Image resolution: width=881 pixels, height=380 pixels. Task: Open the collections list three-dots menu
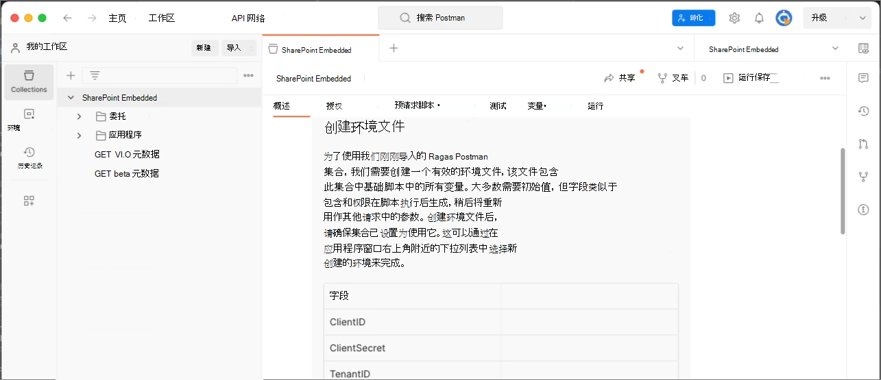[x=248, y=75]
